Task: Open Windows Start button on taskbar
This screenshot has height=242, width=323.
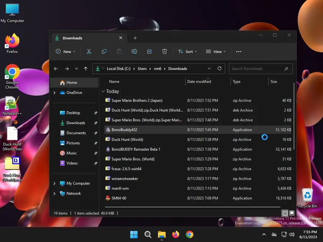Action: [x=134, y=234]
